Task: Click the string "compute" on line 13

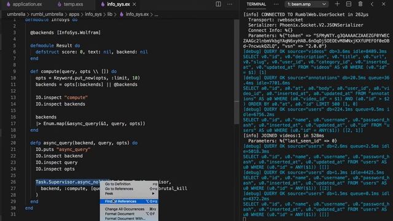Action: click(x=76, y=98)
